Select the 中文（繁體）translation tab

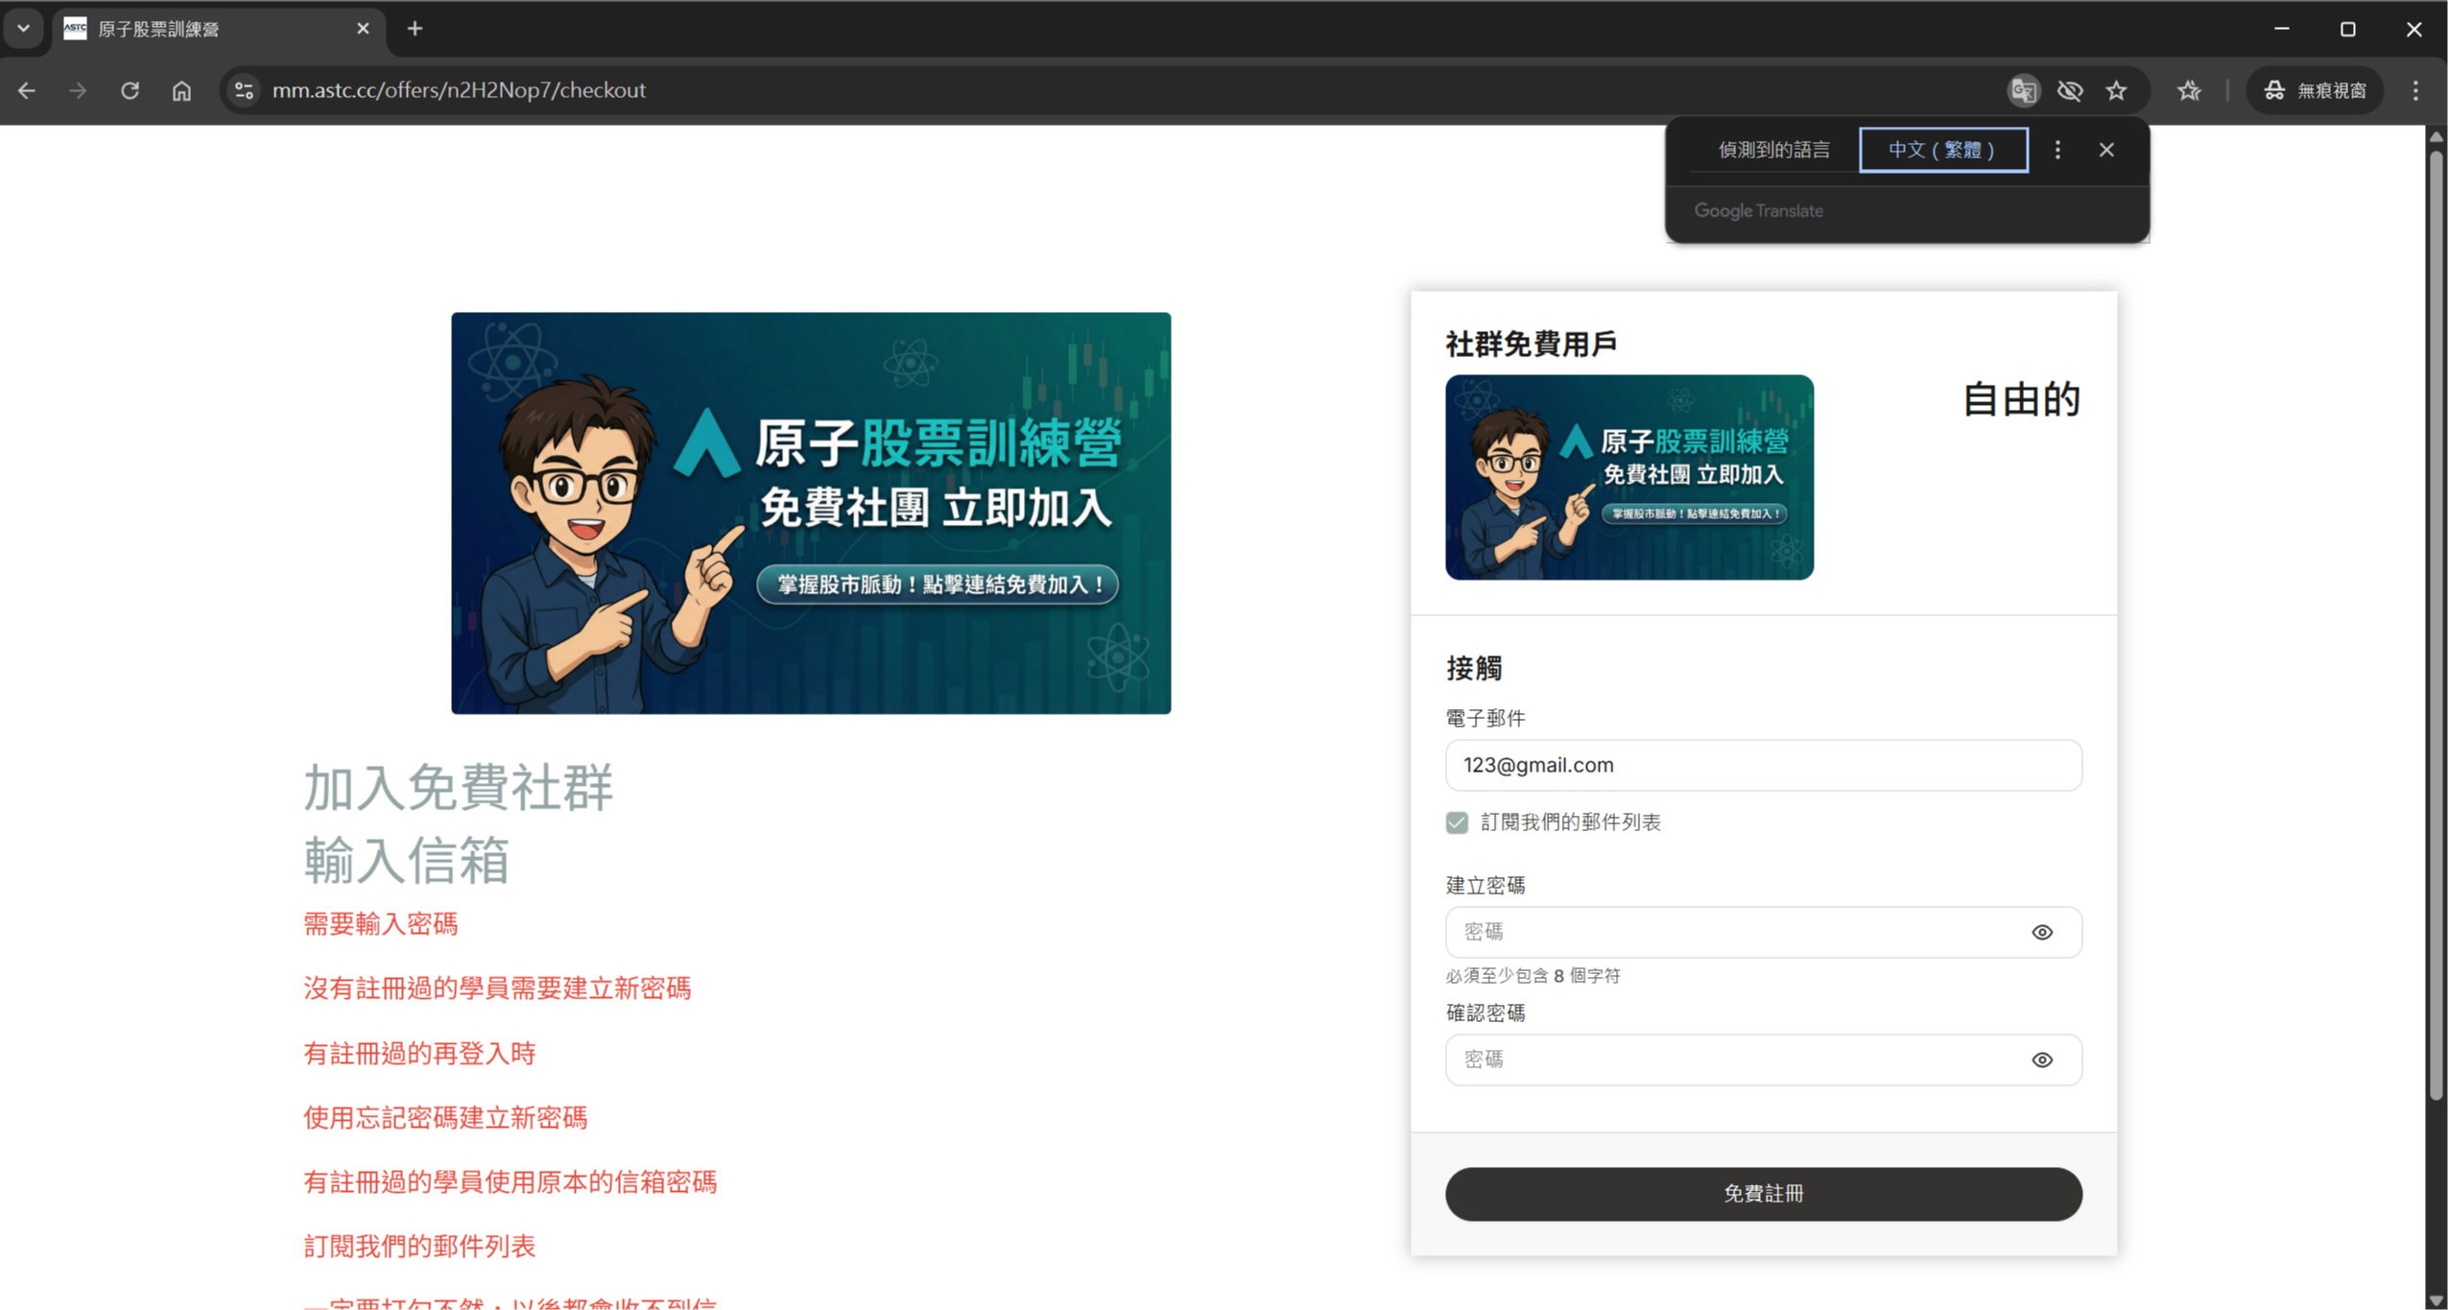[1943, 150]
